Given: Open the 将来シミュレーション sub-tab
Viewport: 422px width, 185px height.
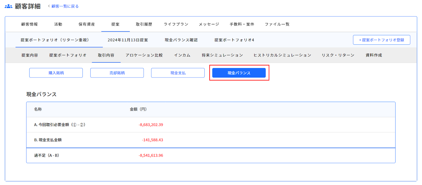Looking at the screenshot, I should 222,55.
